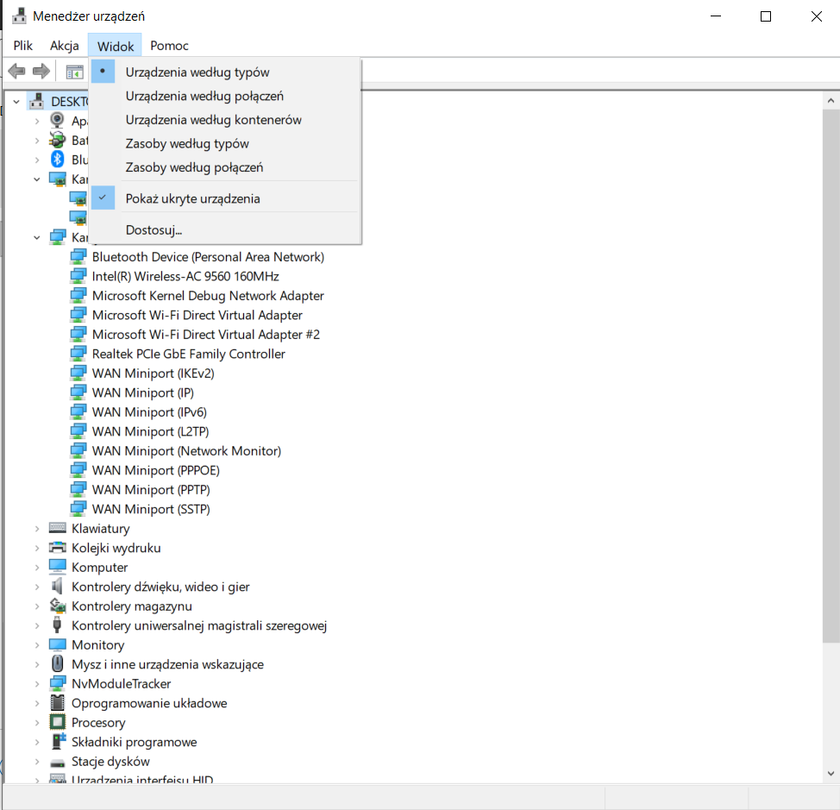Viewport: 840px width, 810px height.
Task: Click the Kolejki wydruku printer icon
Action: pos(57,548)
